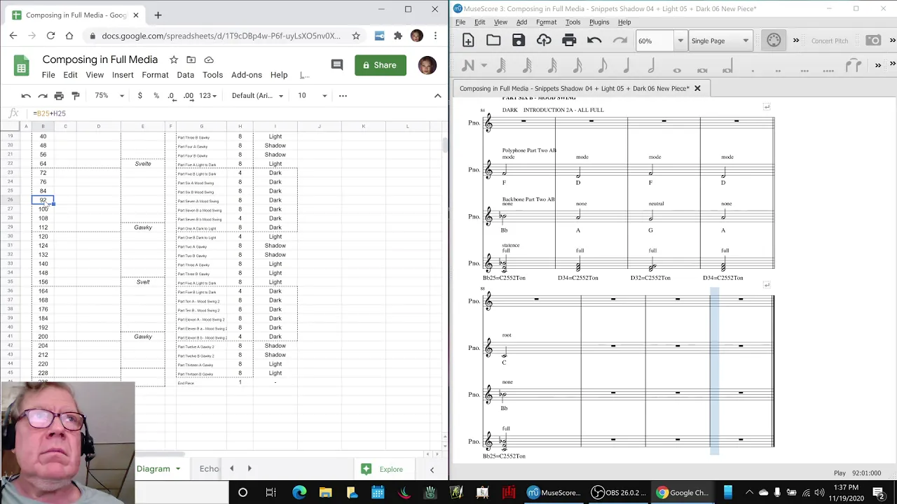897x504 pixels.
Task: Open the more number formats 123 dropdown
Action: [x=207, y=95]
